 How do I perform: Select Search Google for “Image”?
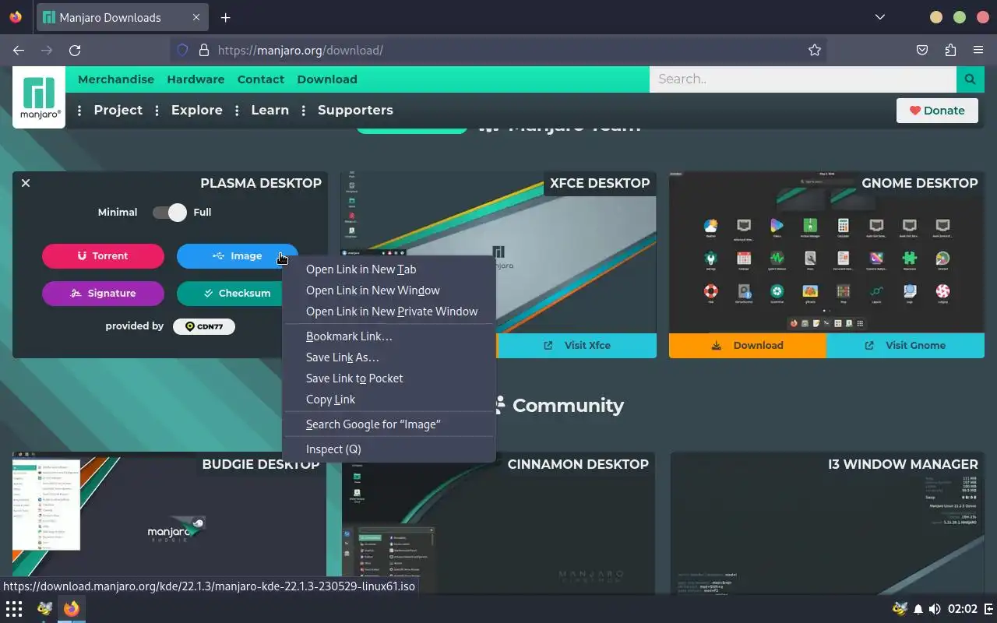pos(389,424)
